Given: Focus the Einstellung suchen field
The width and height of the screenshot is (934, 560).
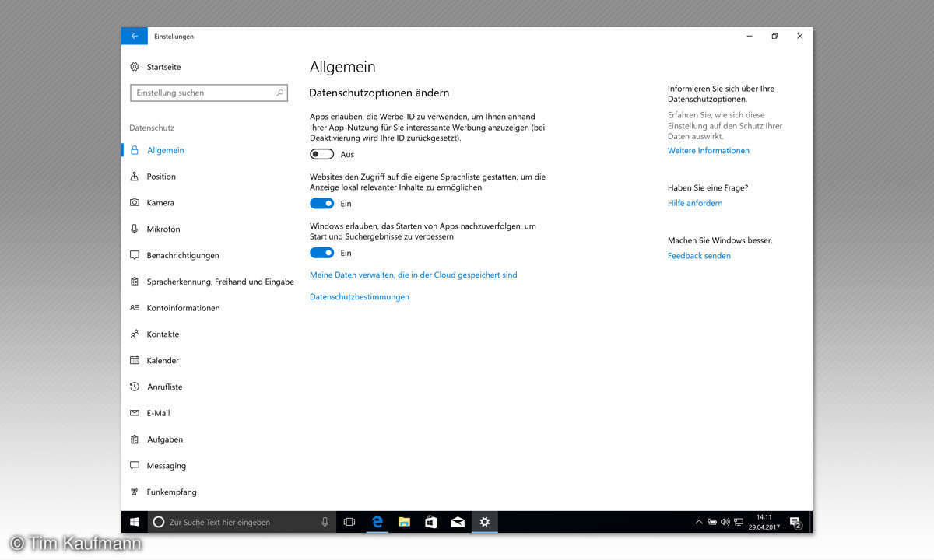Looking at the screenshot, I should [x=209, y=93].
